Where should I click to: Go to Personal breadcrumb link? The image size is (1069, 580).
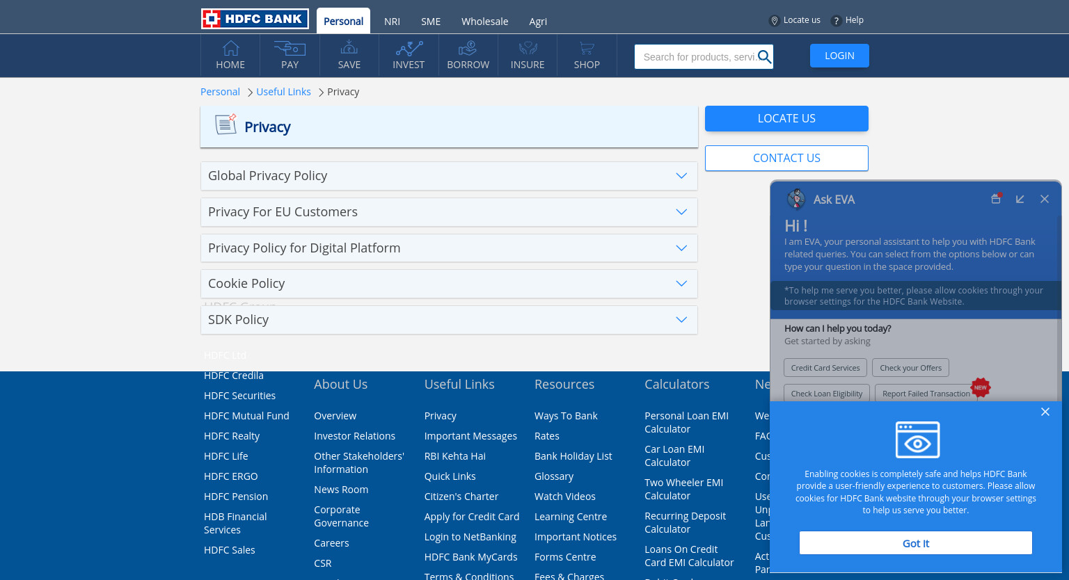tap(220, 92)
